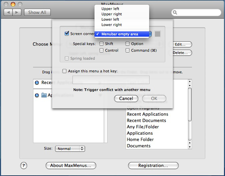
Task: Open About MaxMenus...
Action: point(71,166)
